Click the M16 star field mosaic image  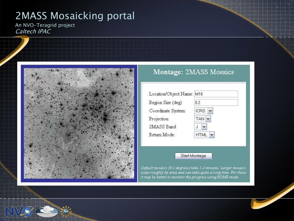tap(79, 123)
